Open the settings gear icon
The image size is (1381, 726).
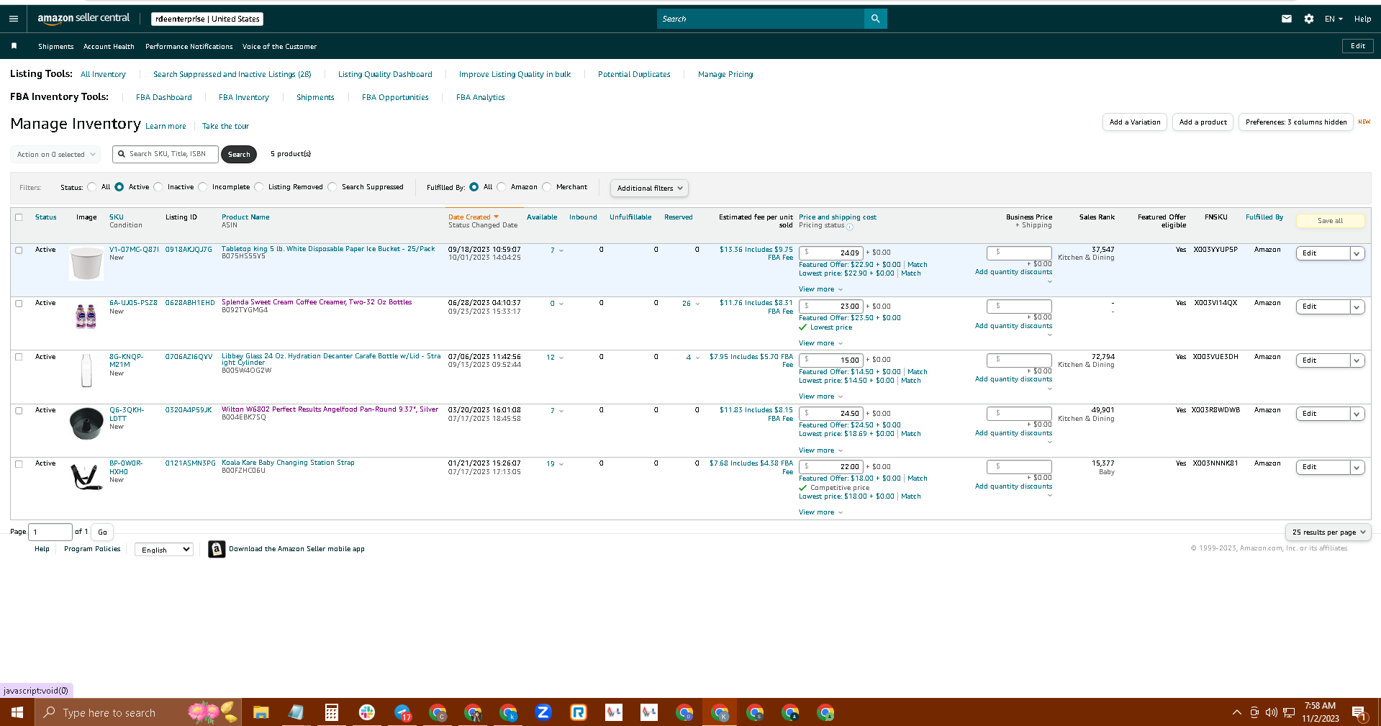click(1308, 19)
